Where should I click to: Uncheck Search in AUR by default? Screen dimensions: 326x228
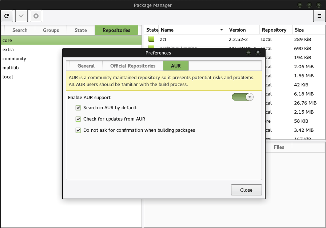(78, 108)
